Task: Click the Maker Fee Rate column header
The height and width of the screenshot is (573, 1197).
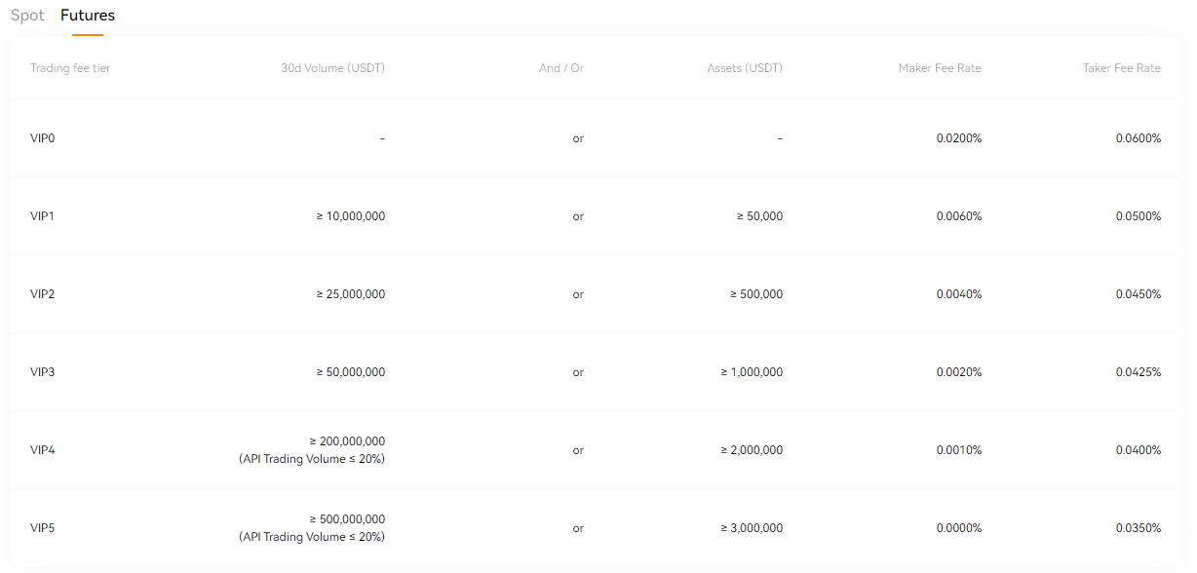Action: click(940, 68)
